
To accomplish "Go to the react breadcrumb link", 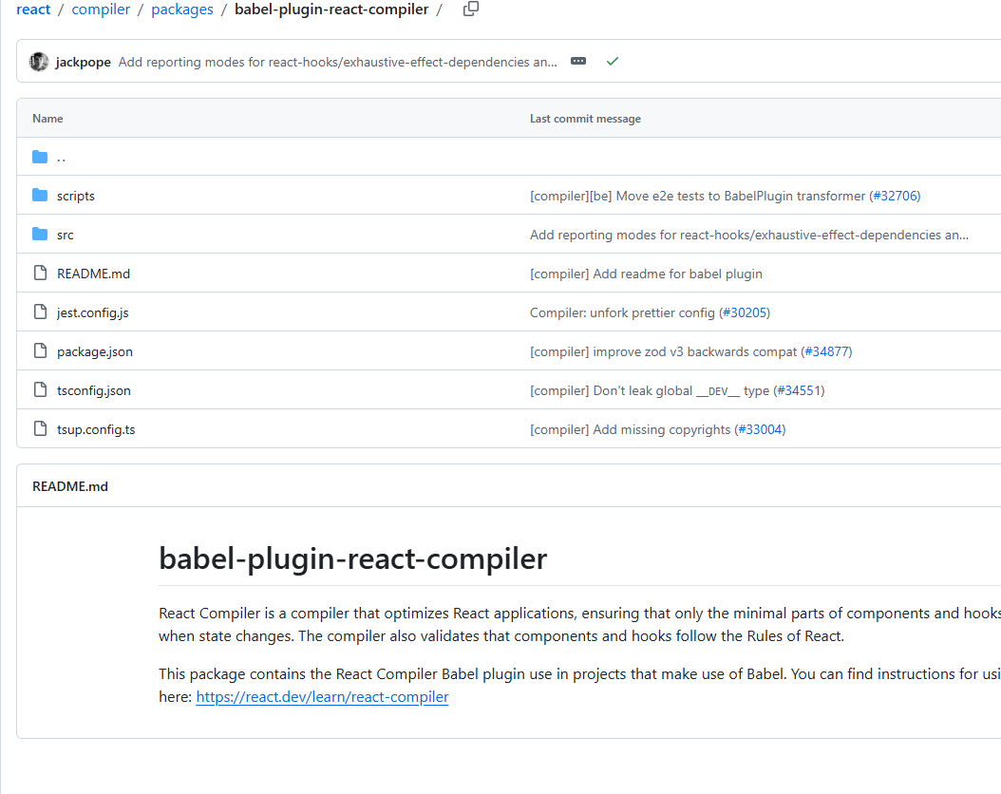I will [33, 9].
